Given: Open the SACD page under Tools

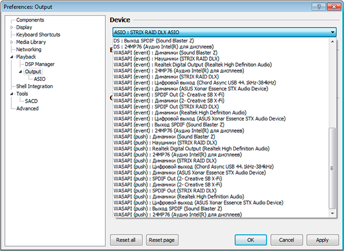Looking at the screenshot, I should [31, 101].
